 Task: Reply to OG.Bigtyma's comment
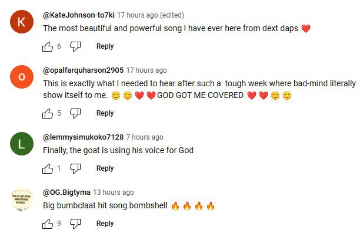[105, 224]
